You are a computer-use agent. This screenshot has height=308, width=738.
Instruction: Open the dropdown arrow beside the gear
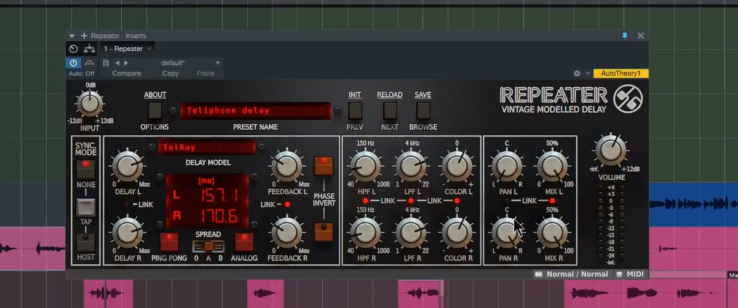pos(588,74)
